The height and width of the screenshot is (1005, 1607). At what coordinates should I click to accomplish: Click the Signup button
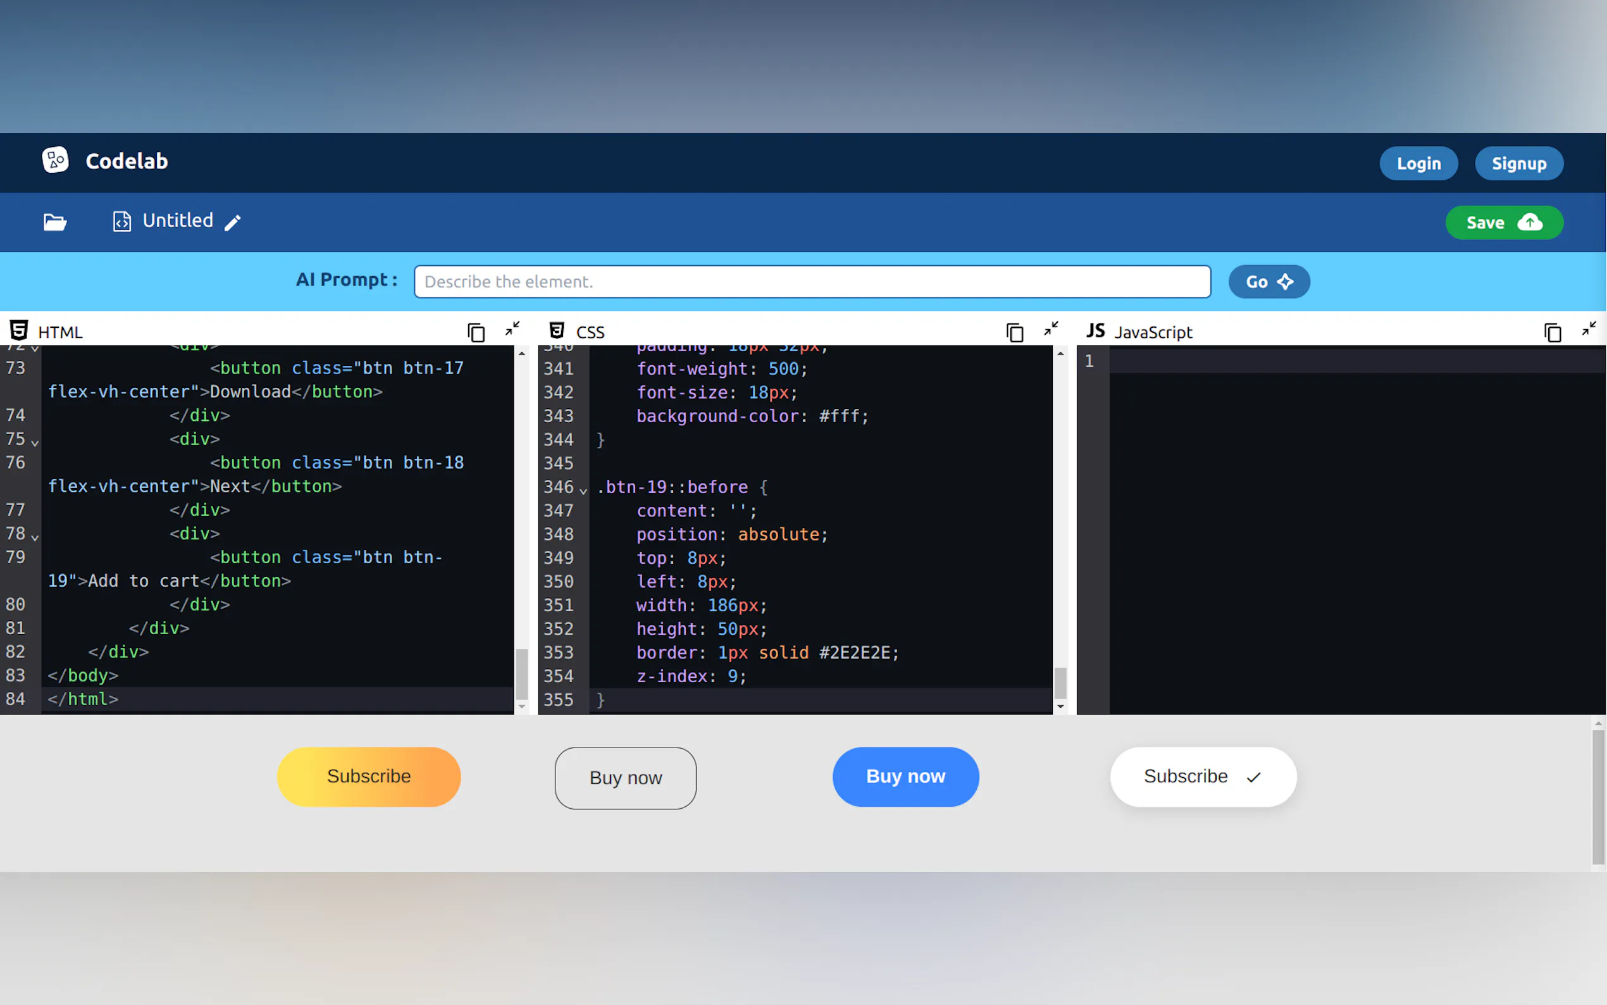(1518, 163)
